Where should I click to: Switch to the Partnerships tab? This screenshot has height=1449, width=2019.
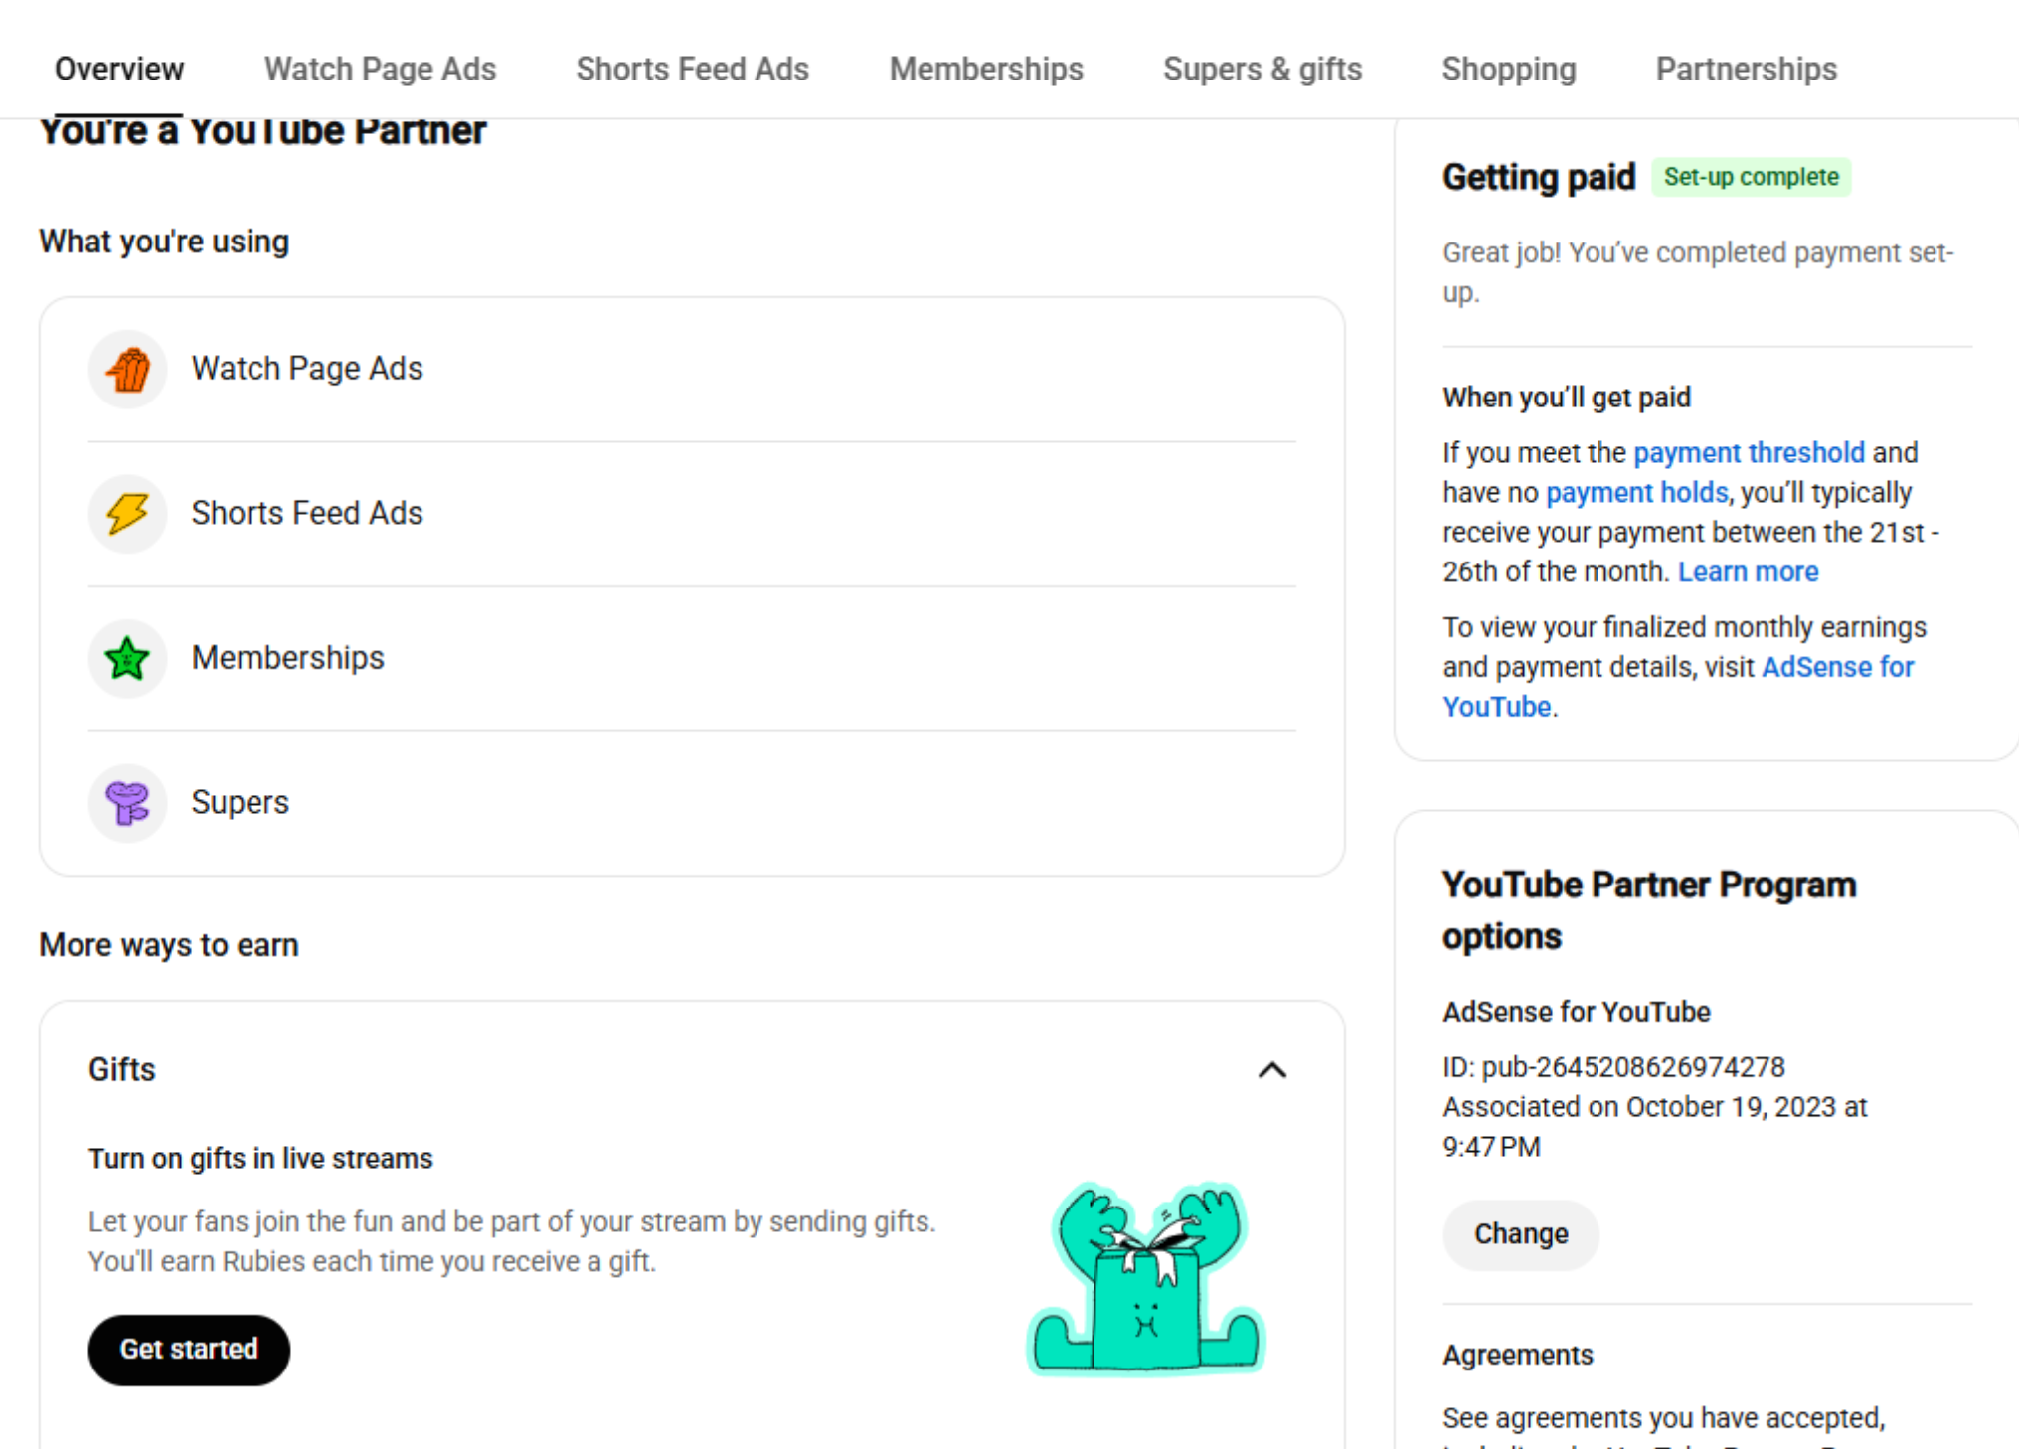[1746, 69]
